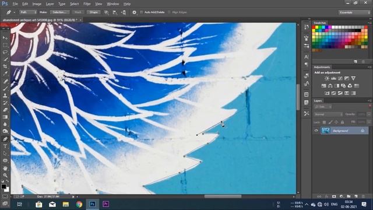373x210 pixels.
Task: Add a Curves adjustment
Action: point(340,78)
